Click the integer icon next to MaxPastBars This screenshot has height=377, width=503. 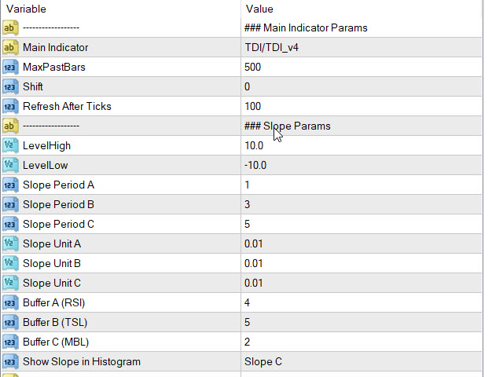pyautogui.click(x=10, y=68)
